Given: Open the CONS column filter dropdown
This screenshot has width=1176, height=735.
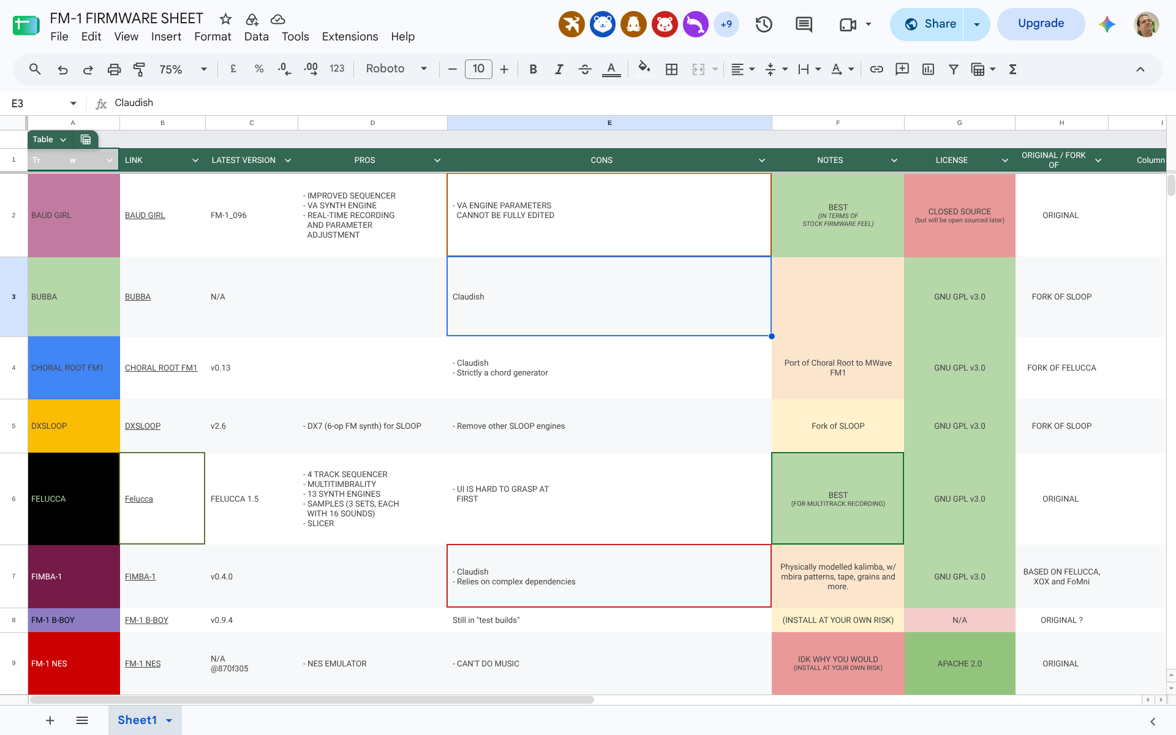Looking at the screenshot, I should 762,160.
